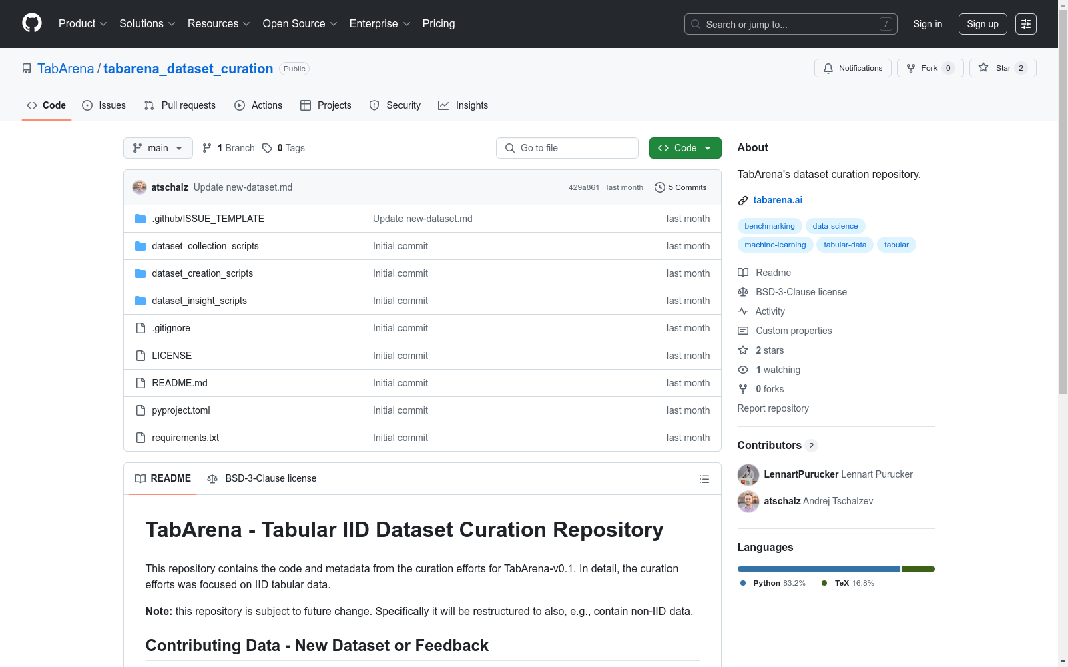
Task: Expand the Enterprise menu
Action: 380,24
